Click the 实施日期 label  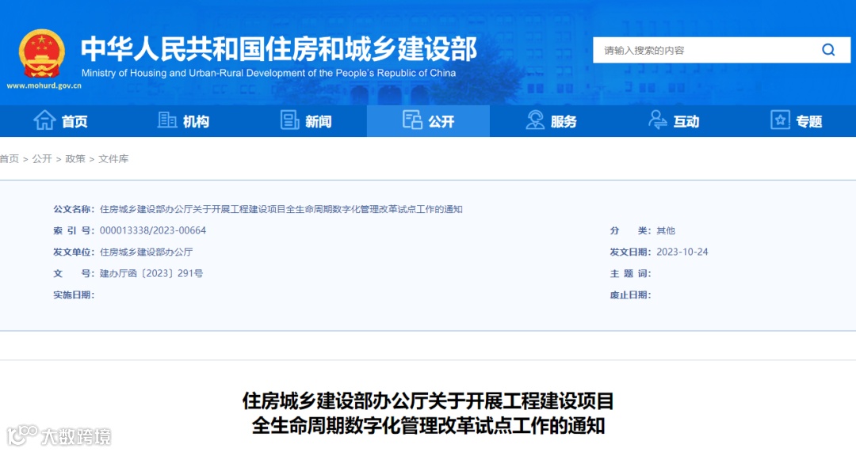74,295
